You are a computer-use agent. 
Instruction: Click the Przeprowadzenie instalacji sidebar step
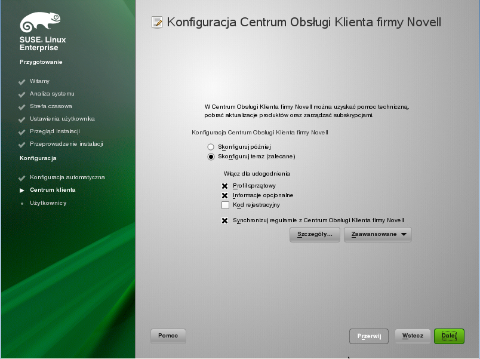pos(66,144)
